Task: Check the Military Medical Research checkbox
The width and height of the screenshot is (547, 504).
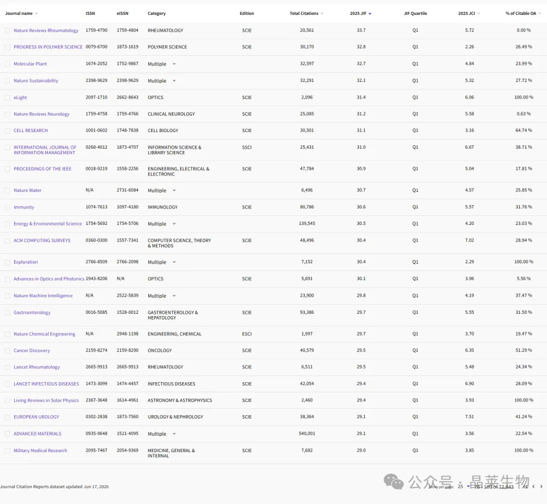Action: tap(7, 450)
